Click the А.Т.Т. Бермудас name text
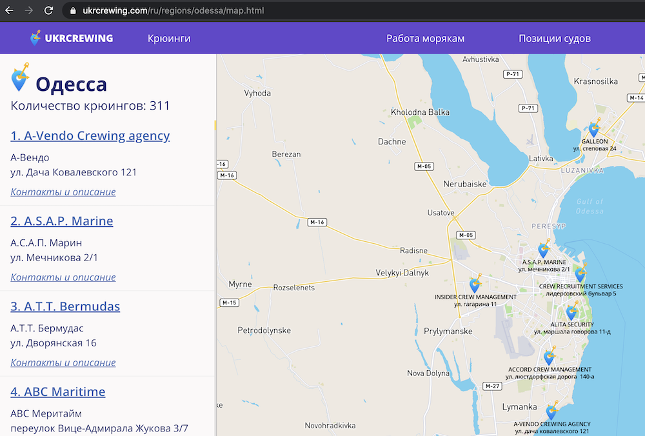Viewport: 645px width, 436px height. [47, 328]
